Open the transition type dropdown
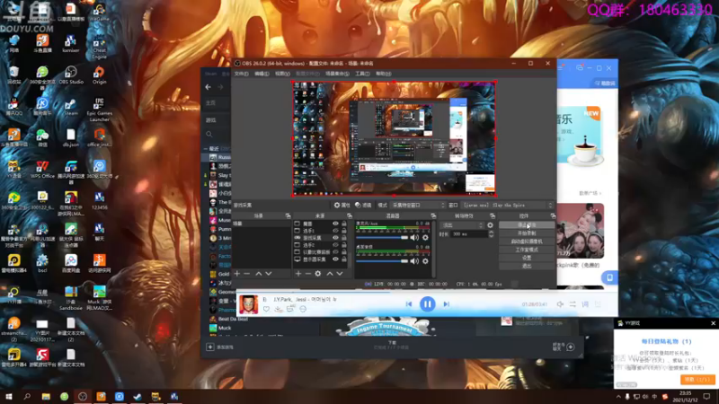 pyautogui.click(x=462, y=225)
